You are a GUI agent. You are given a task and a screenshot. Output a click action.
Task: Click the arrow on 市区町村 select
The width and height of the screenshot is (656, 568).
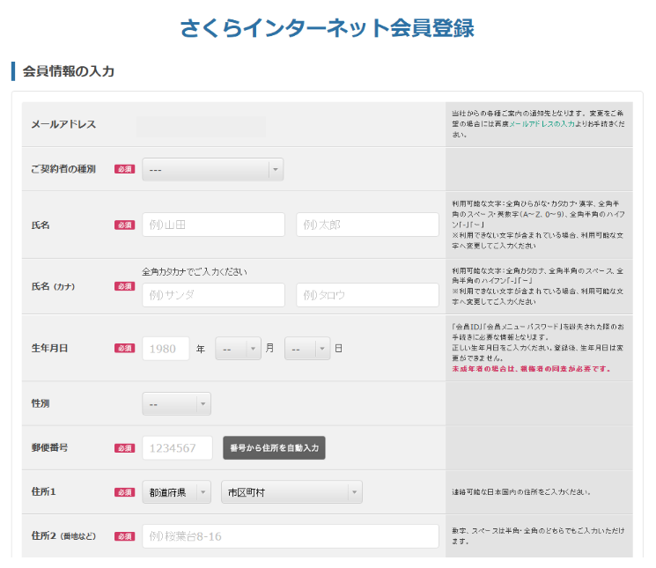point(353,493)
